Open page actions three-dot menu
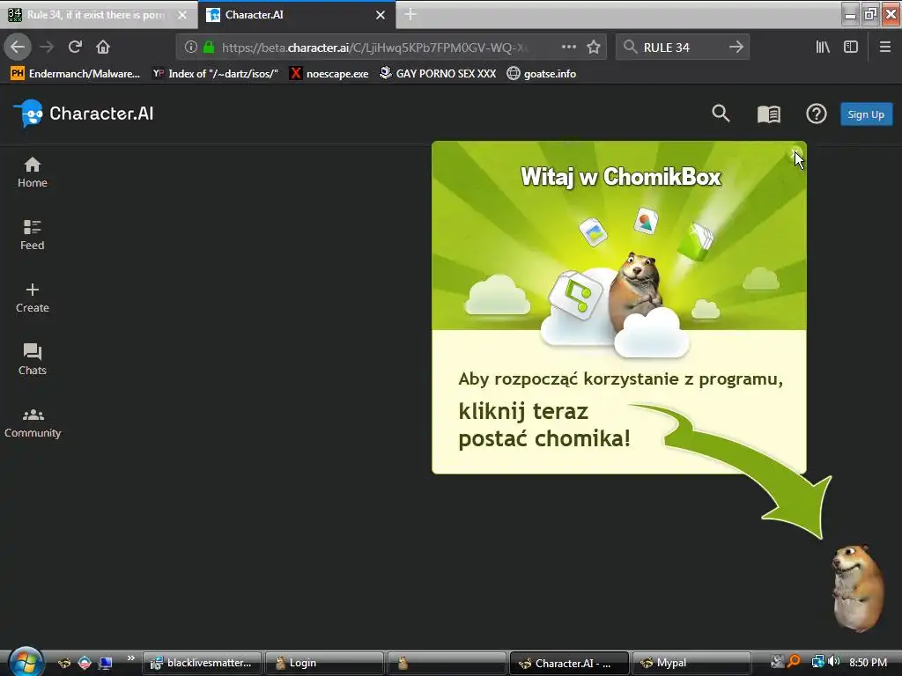902x676 pixels. pos(568,48)
